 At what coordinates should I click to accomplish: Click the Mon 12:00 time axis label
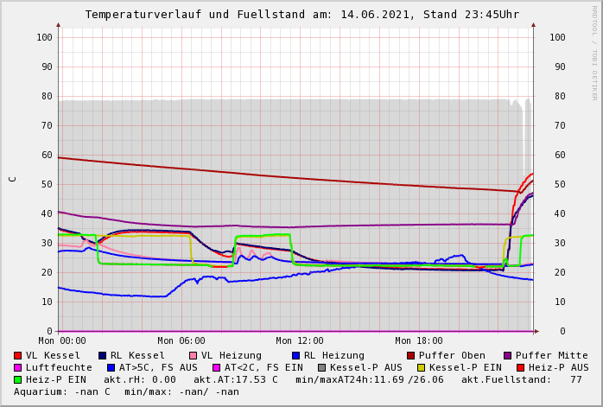coord(300,341)
